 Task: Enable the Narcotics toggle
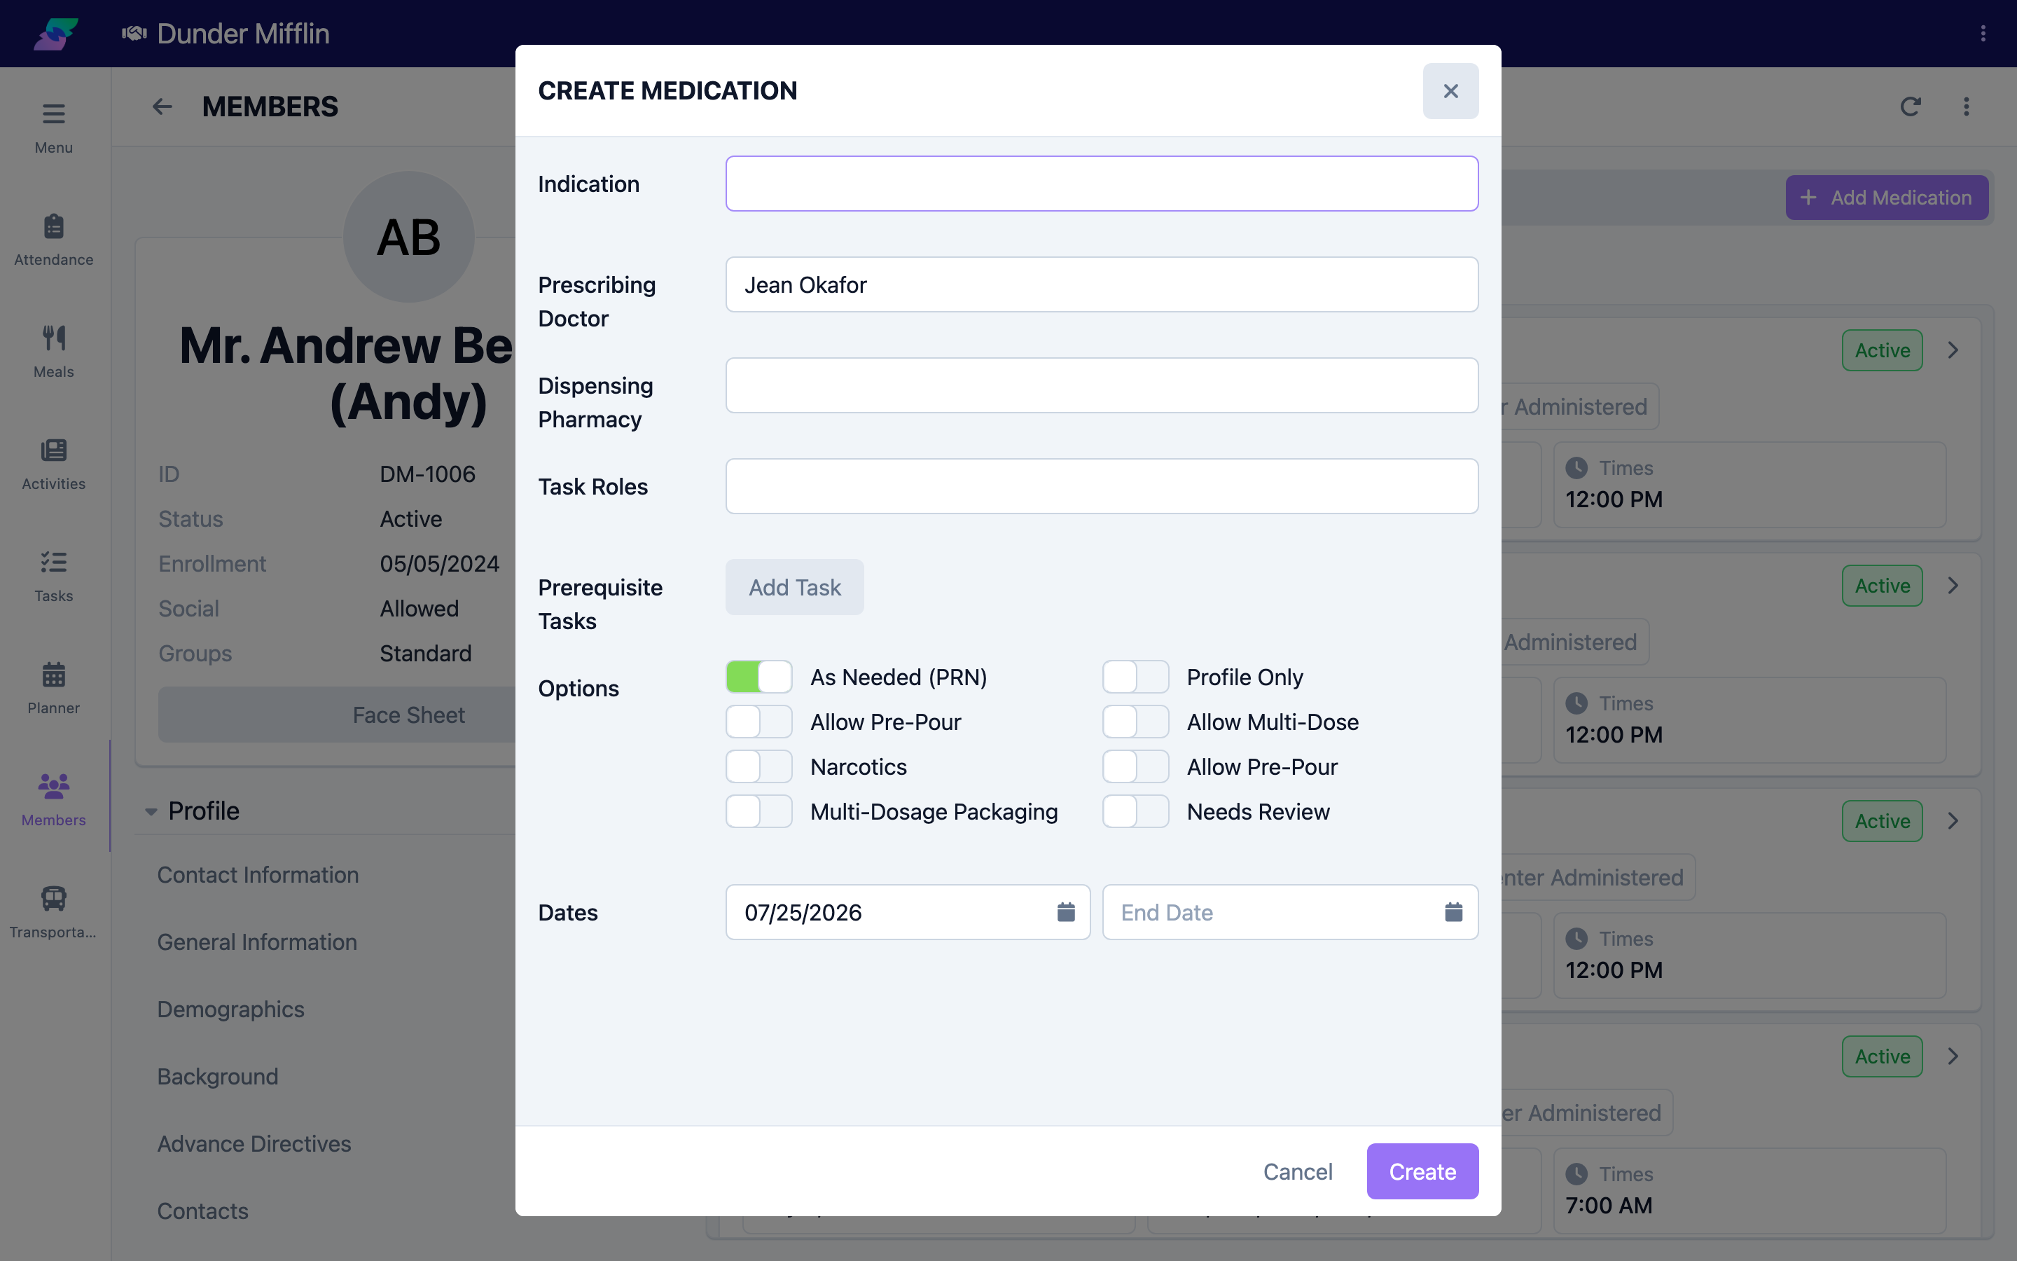click(758, 766)
